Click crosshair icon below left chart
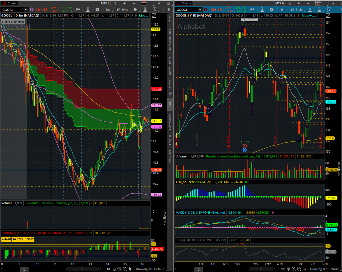The width and height of the screenshot is (342, 272). click(114, 269)
